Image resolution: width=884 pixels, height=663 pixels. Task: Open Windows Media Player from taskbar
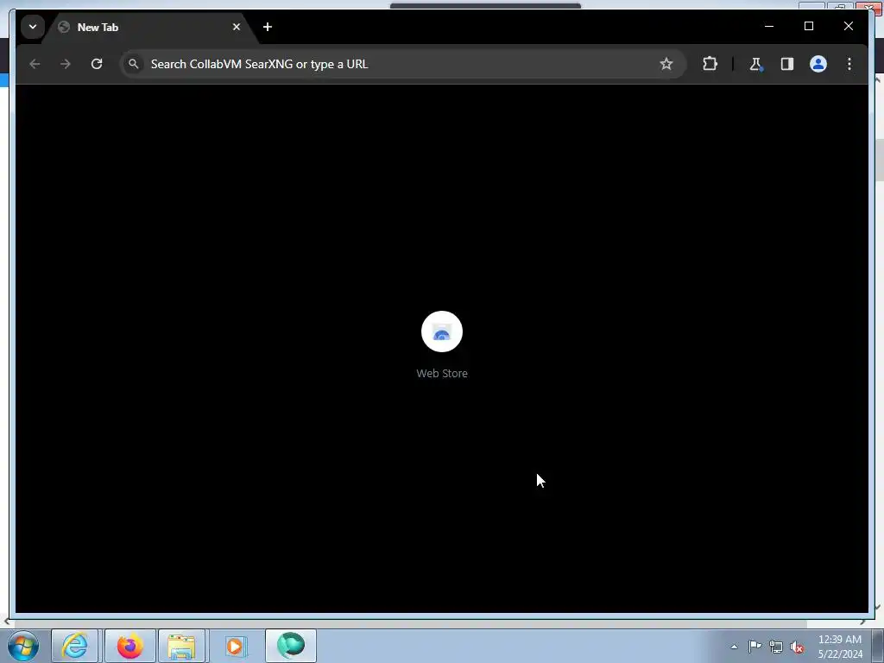tap(235, 646)
